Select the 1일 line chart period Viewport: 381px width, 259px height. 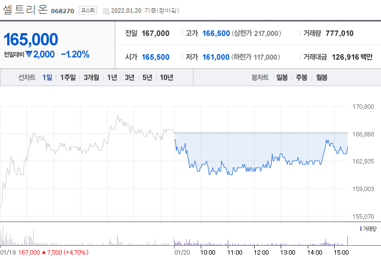47,77
